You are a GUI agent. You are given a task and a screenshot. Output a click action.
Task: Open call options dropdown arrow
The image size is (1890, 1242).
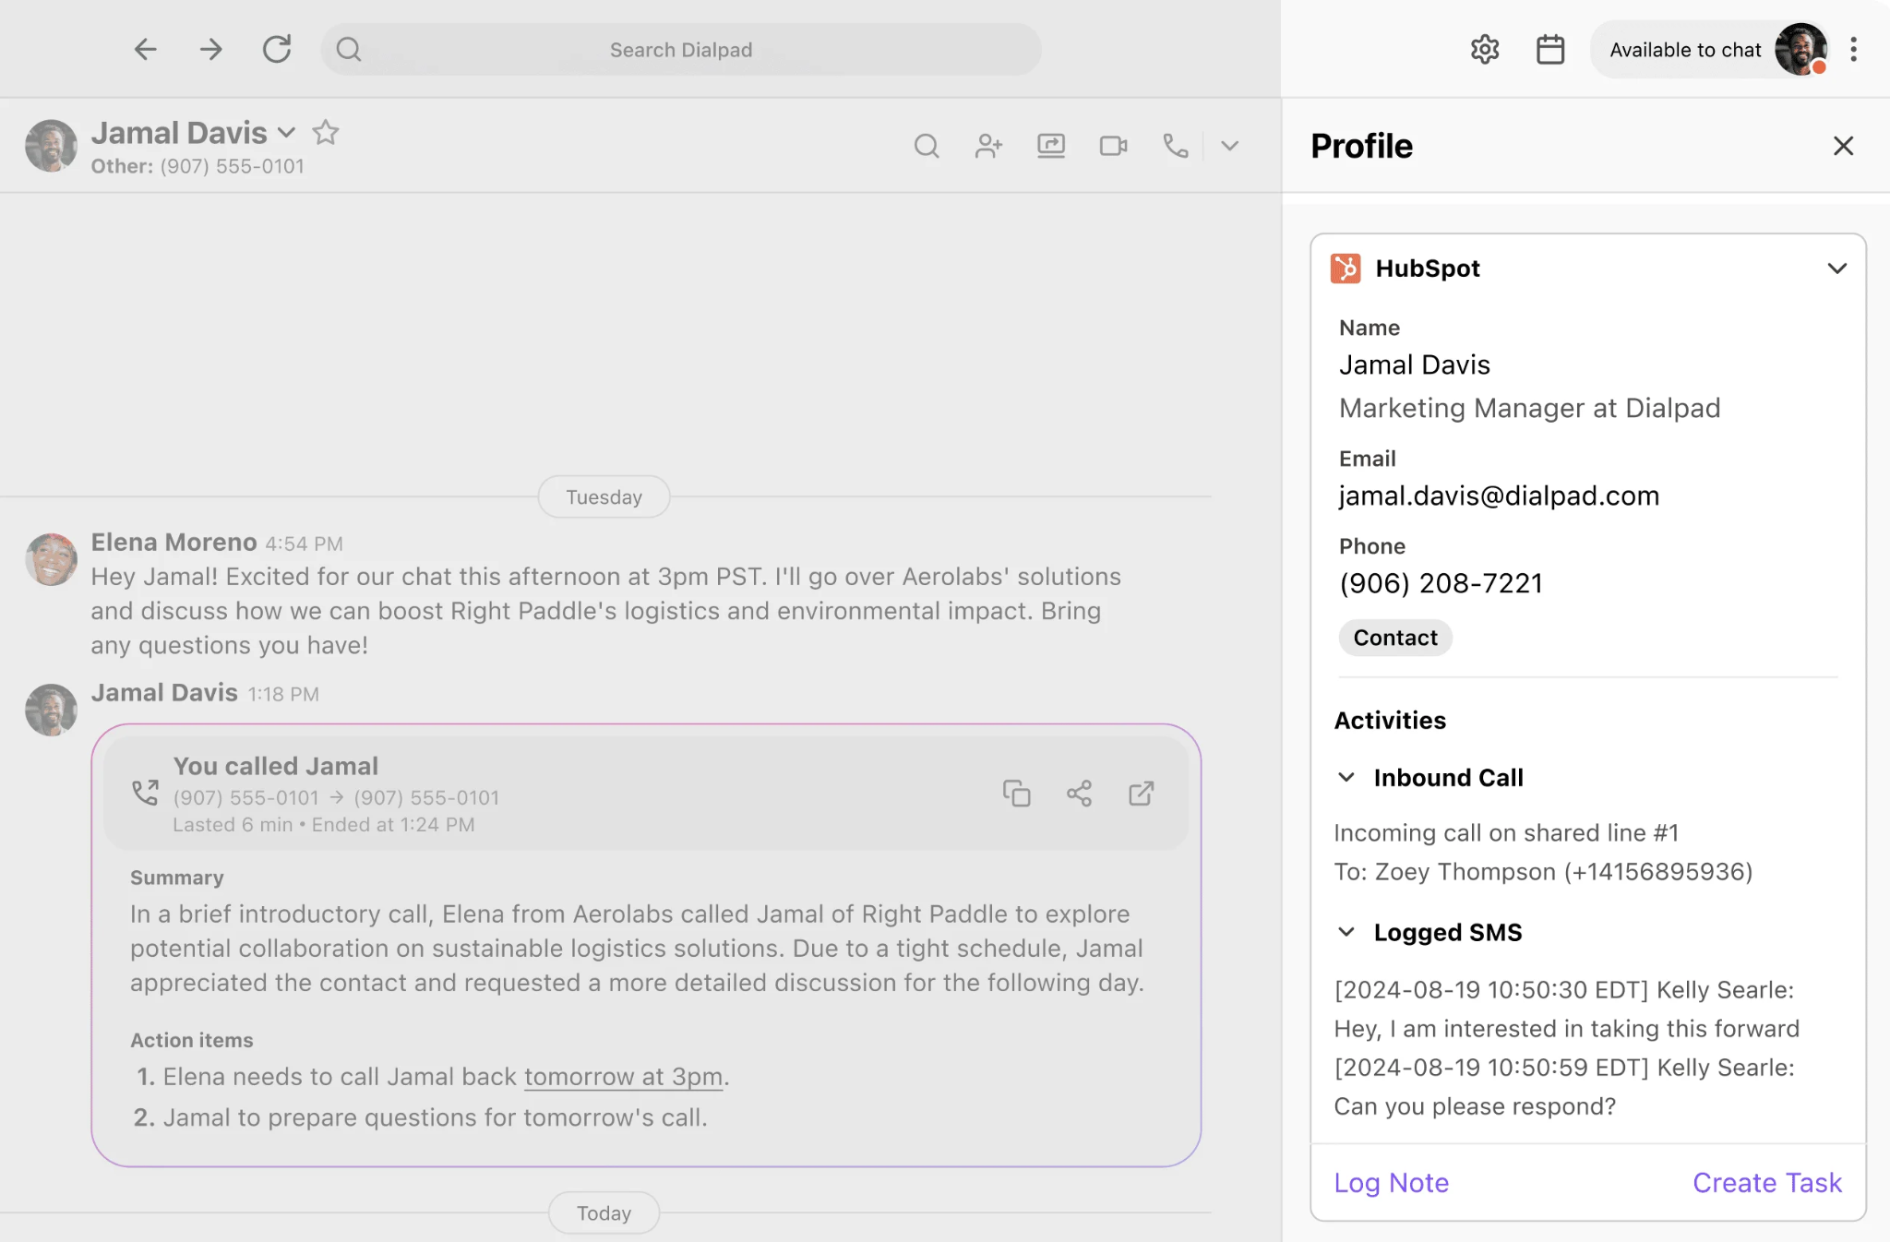point(1229,146)
